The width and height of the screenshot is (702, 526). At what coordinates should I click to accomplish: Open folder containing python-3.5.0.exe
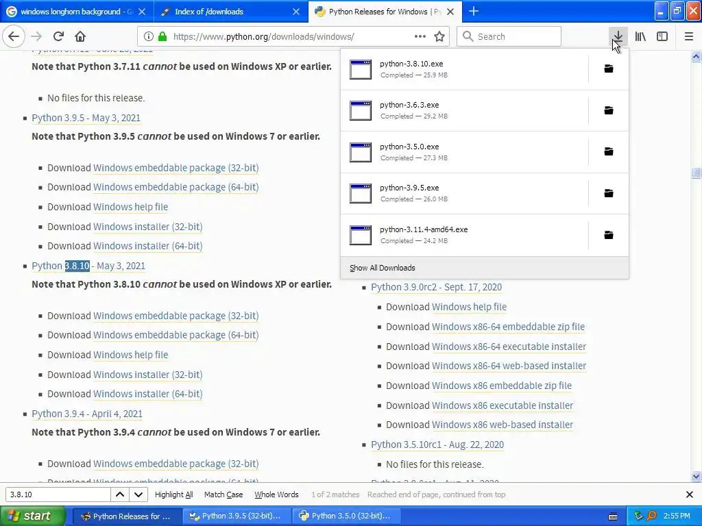point(609,151)
